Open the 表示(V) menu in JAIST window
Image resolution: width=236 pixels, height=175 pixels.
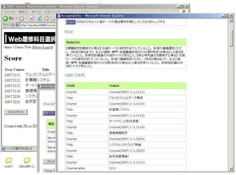point(36,12)
